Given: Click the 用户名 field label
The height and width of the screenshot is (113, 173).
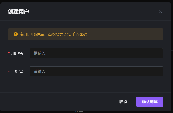Looking at the screenshot, I should point(17,53).
